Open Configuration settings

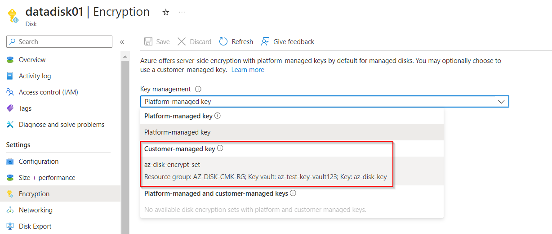pyautogui.click(x=39, y=162)
